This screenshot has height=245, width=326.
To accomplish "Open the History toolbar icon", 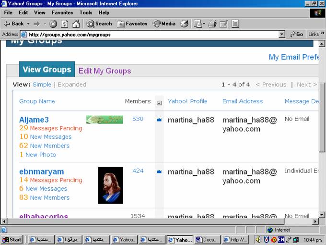I will (184, 24).
